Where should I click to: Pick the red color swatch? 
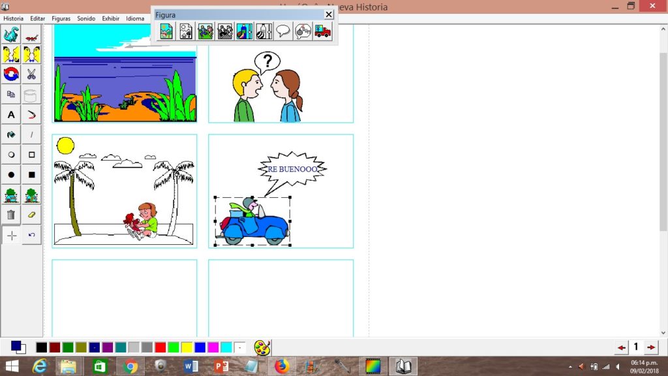point(160,347)
